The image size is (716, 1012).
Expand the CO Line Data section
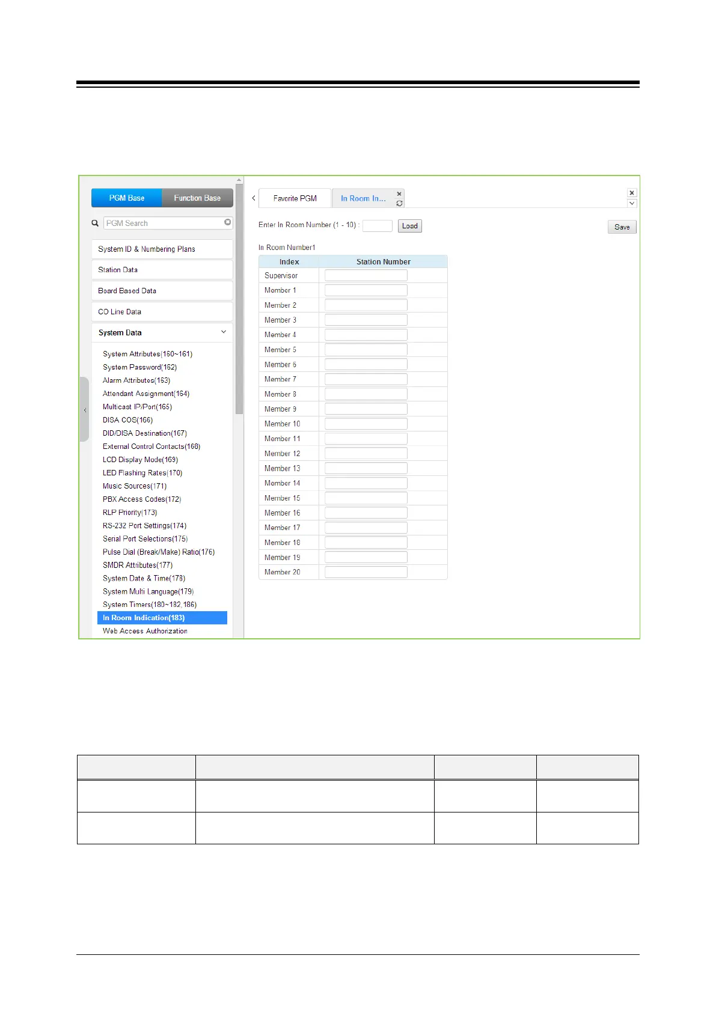(x=162, y=312)
